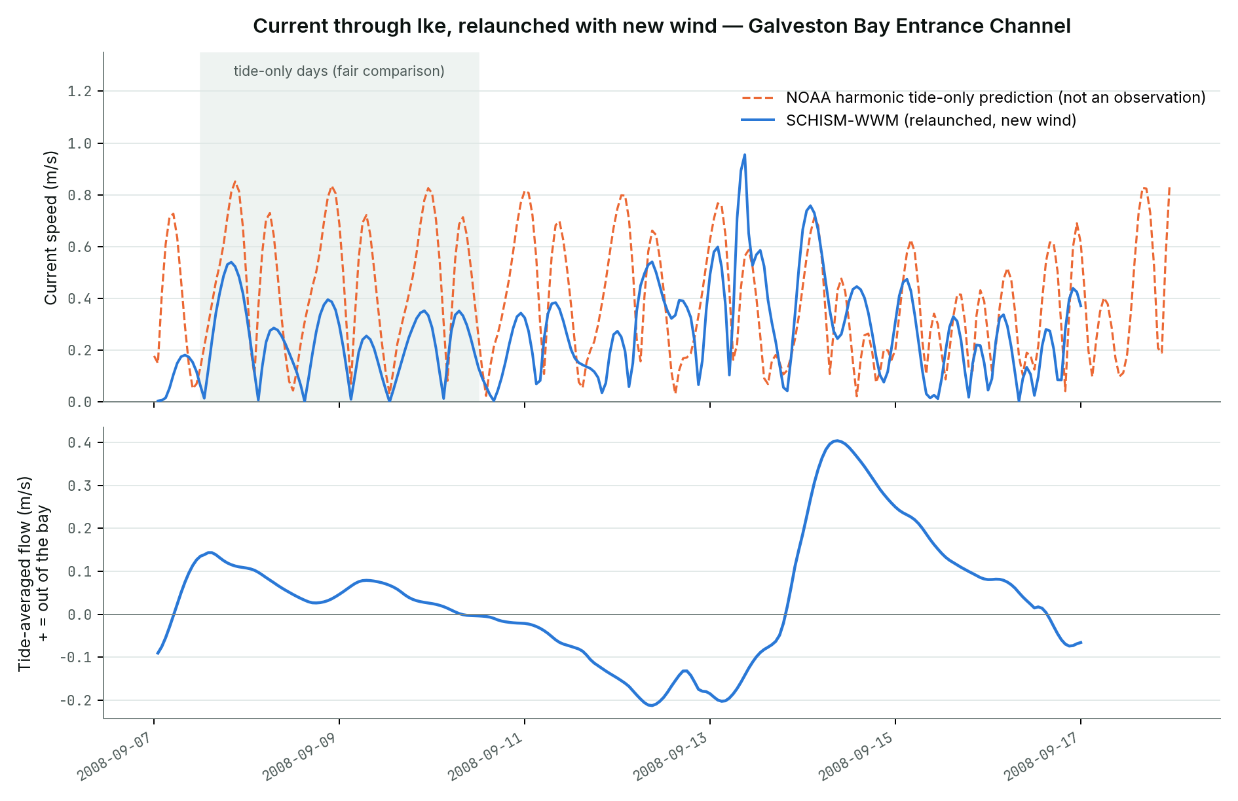Viewport: 1238px width, 801px height.
Task: Click the '+ = out of the bay' label
Action: (43, 574)
